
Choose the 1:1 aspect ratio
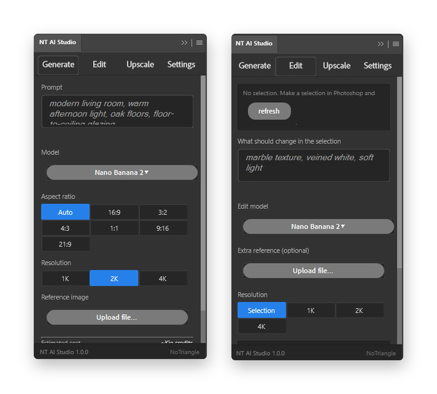coord(114,228)
